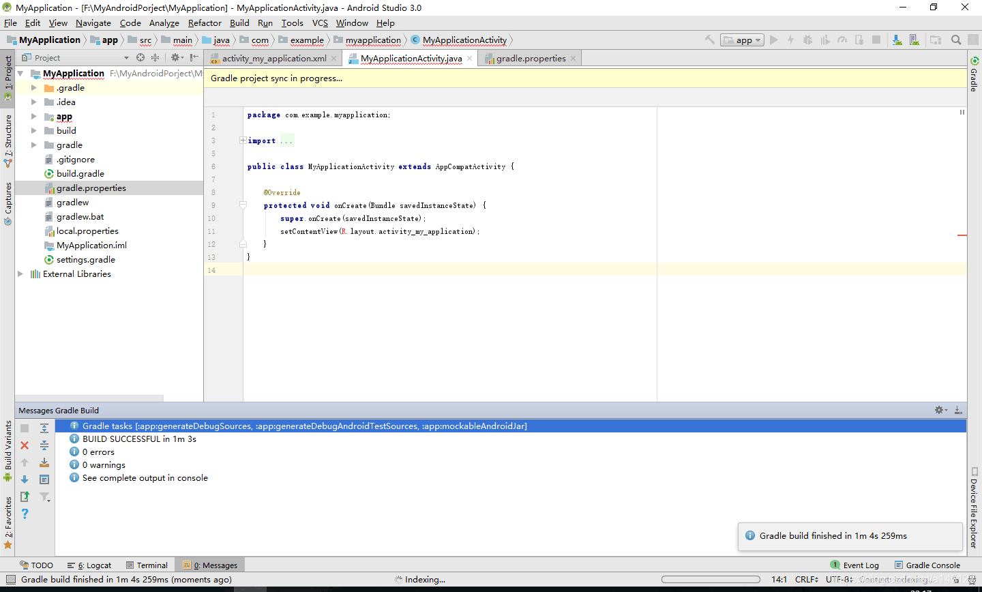Open the Device File Explorer panel

(974, 508)
